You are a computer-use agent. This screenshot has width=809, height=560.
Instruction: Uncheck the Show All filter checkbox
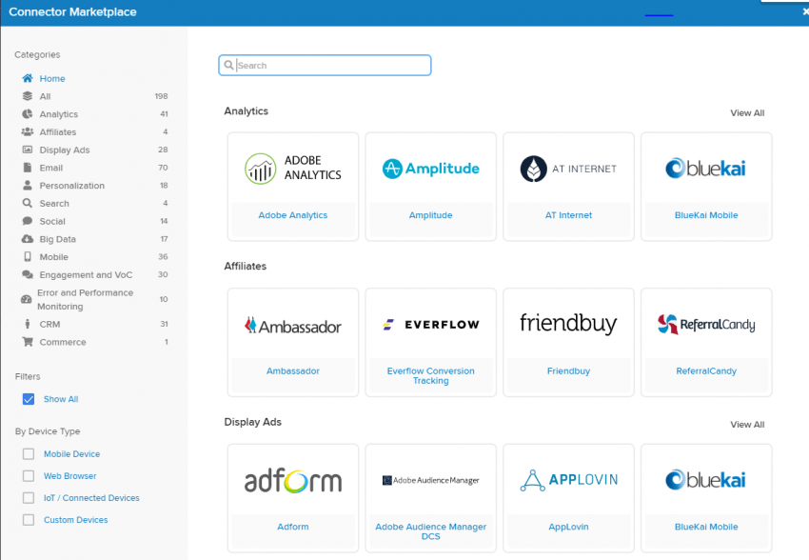click(x=29, y=399)
